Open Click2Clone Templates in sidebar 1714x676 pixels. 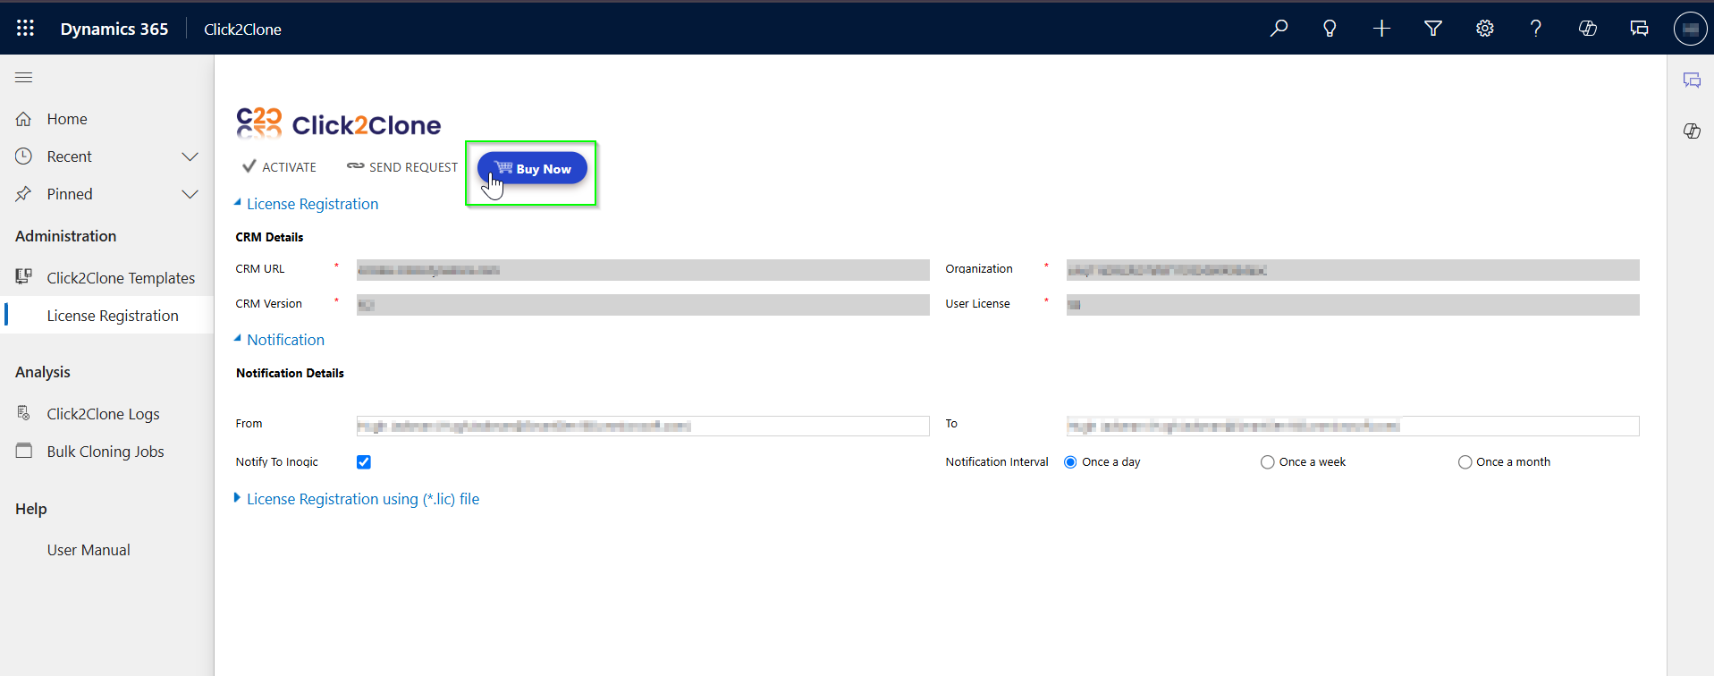click(x=120, y=278)
